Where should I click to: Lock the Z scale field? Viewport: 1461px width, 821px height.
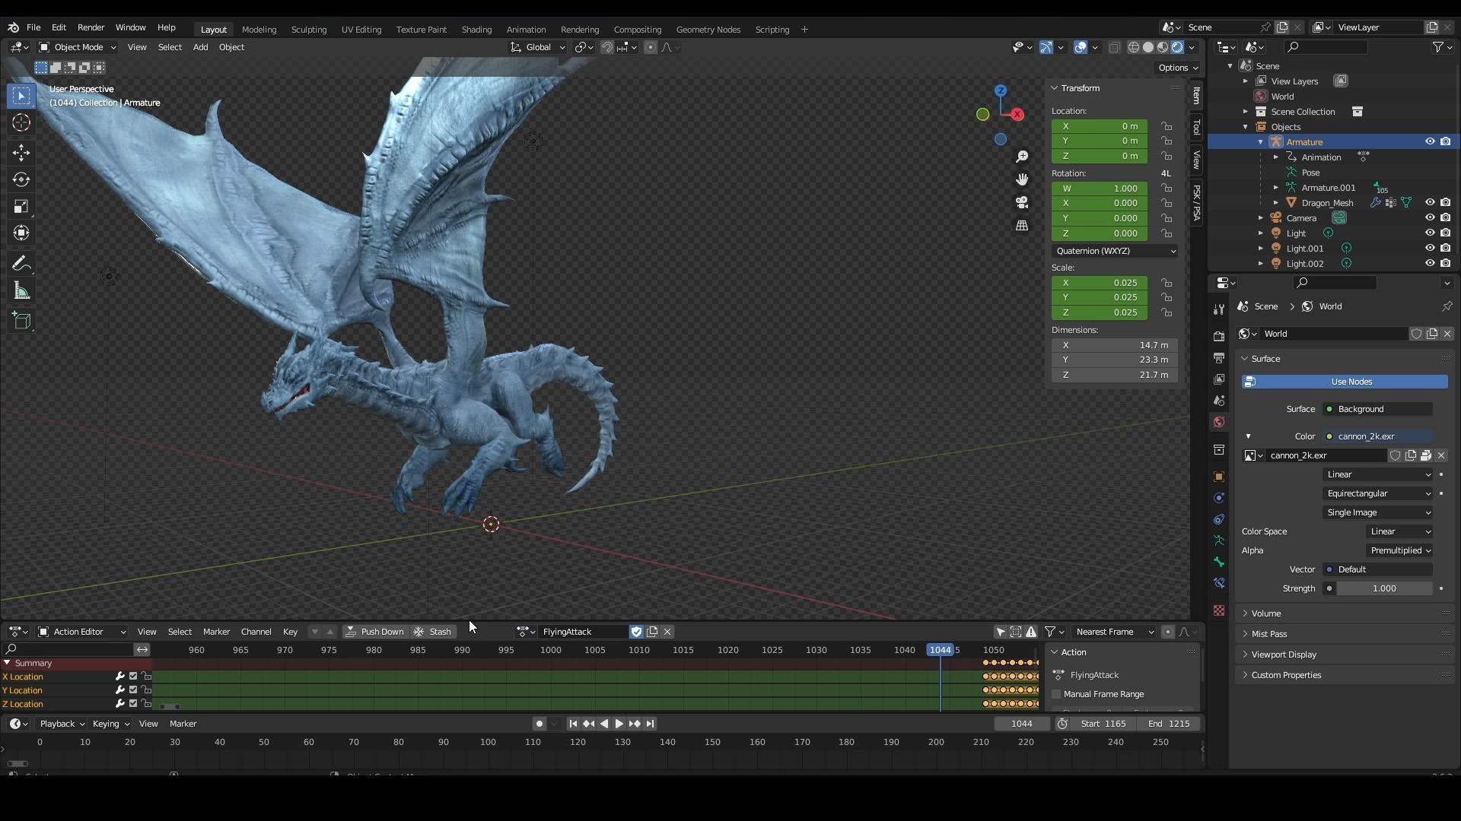[x=1167, y=312]
